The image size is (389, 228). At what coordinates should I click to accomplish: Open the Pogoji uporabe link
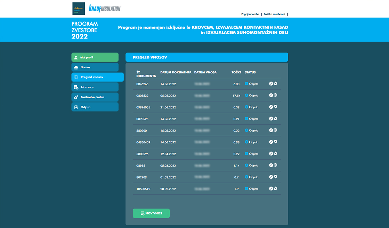250,14
